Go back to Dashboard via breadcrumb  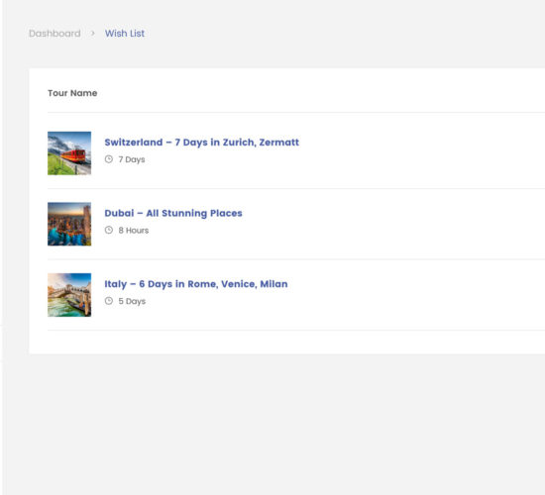tap(54, 34)
